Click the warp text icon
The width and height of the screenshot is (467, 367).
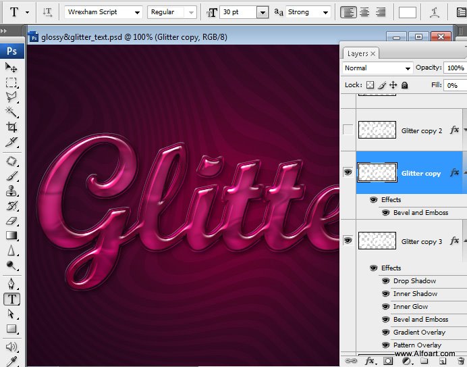tap(436, 12)
